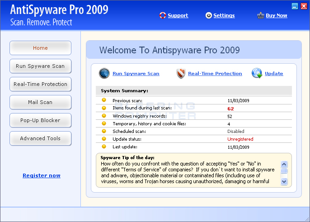Viewport: 310px width, 222px height.
Task: Click the red Unregistered update status
Action: click(240, 139)
